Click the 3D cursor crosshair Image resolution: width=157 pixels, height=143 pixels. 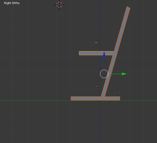coord(59,5)
